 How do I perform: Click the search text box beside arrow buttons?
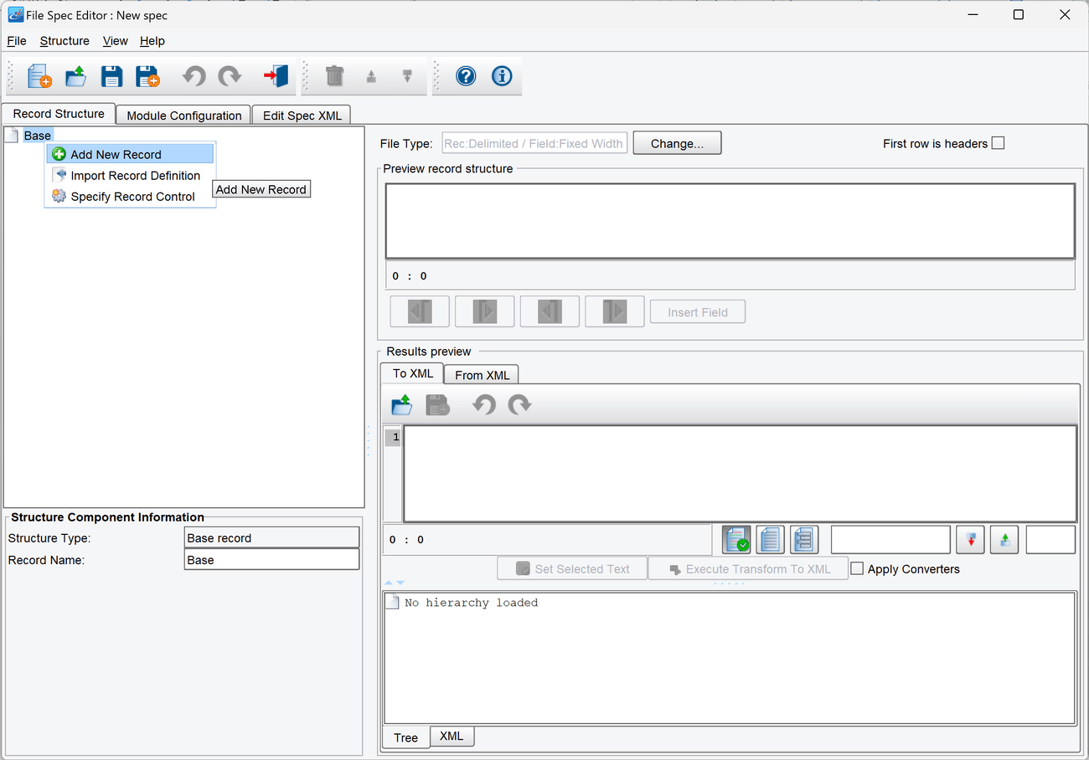click(x=890, y=540)
